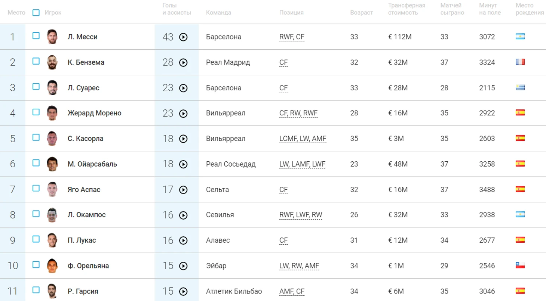Open Яго Аспас's player photo
Screen dimensions: 546x301
tap(52, 189)
